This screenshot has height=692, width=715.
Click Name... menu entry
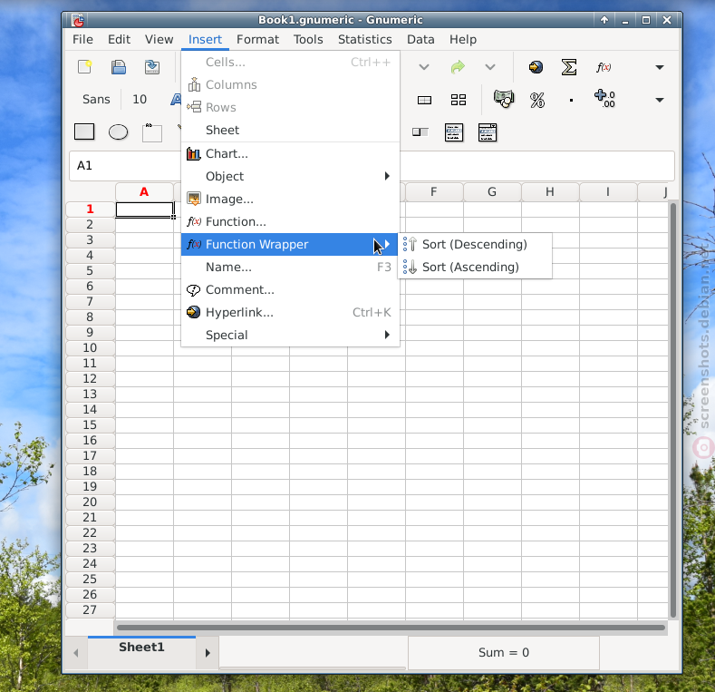[290, 267]
